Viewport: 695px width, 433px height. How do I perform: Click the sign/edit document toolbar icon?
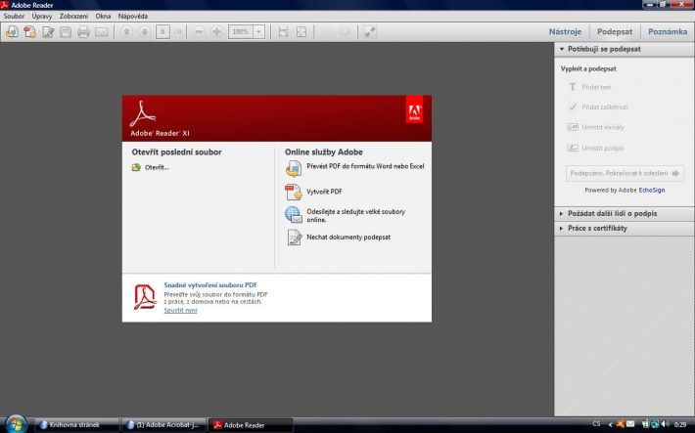(48, 32)
